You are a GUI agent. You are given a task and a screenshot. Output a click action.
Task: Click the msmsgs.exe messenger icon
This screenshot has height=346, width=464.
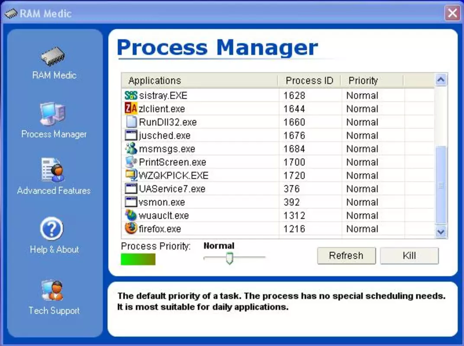(131, 148)
